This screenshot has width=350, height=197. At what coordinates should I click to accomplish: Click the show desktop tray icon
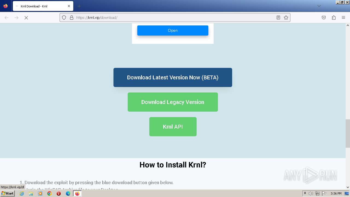pos(347,193)
